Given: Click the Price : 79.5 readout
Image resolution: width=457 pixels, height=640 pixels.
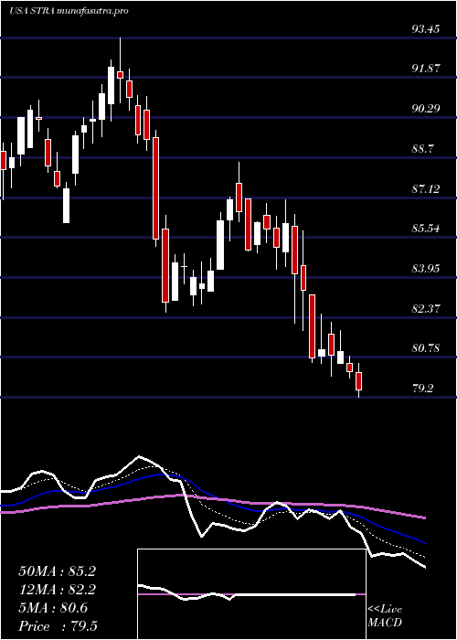Looking at the screenshot, I should (x=58, y=626).
